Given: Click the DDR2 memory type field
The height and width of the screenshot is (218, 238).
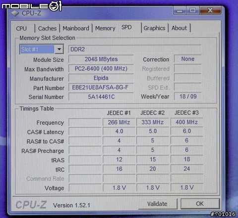Looking at the screenshot, I should [135, 49].
